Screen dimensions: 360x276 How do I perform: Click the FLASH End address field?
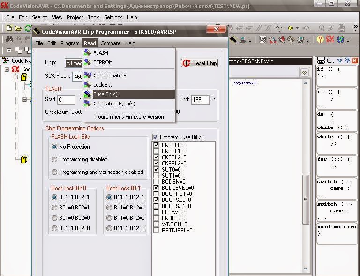(x=200, y=100)
